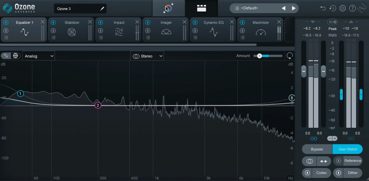Go to previous preset arrow

[284, 9]
